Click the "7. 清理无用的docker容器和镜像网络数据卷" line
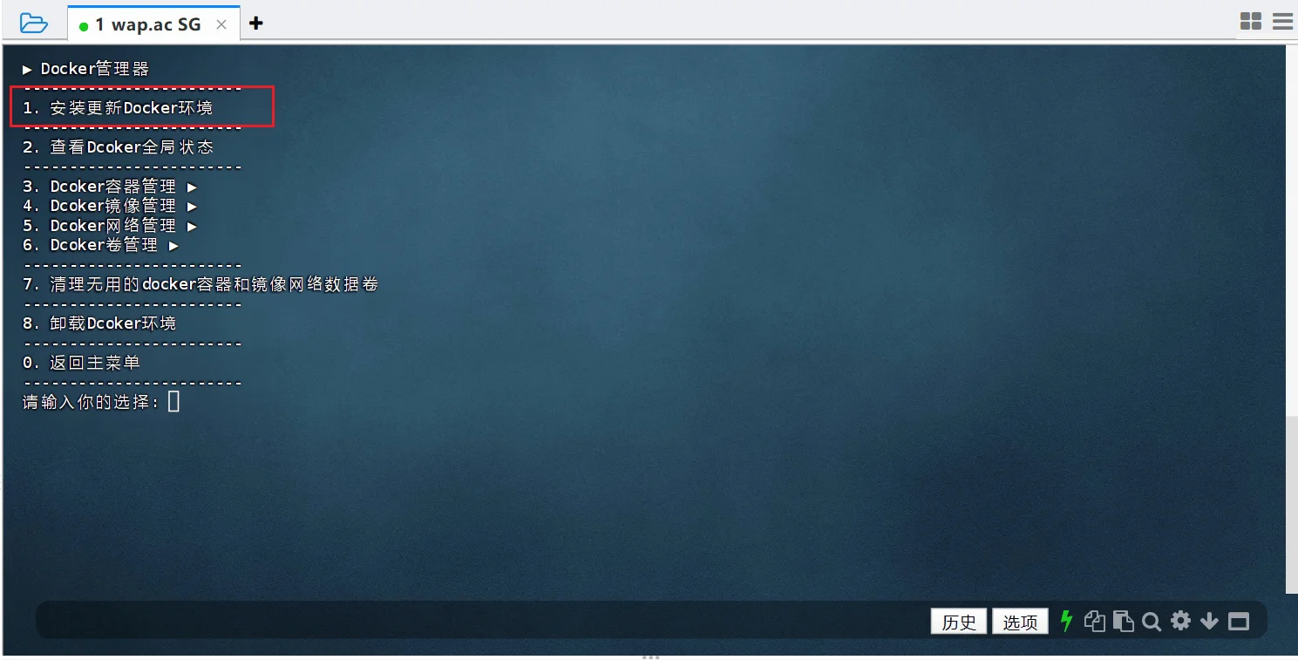The image size is (1298, 660). point(200,284)
